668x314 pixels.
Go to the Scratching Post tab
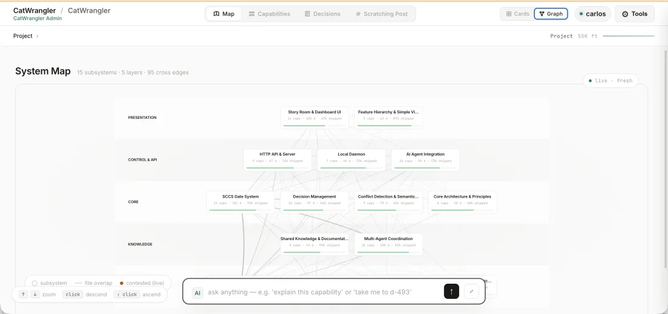coord(381,13)
